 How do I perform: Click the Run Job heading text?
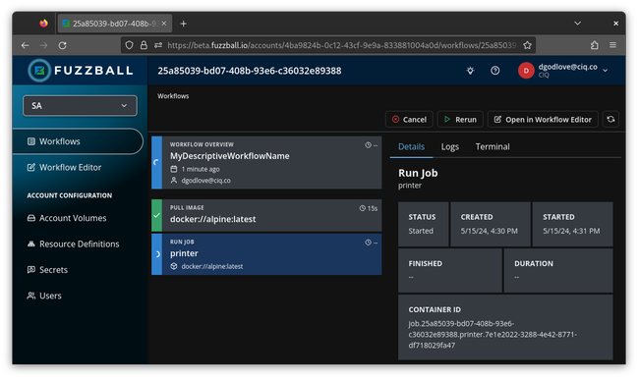418,173
